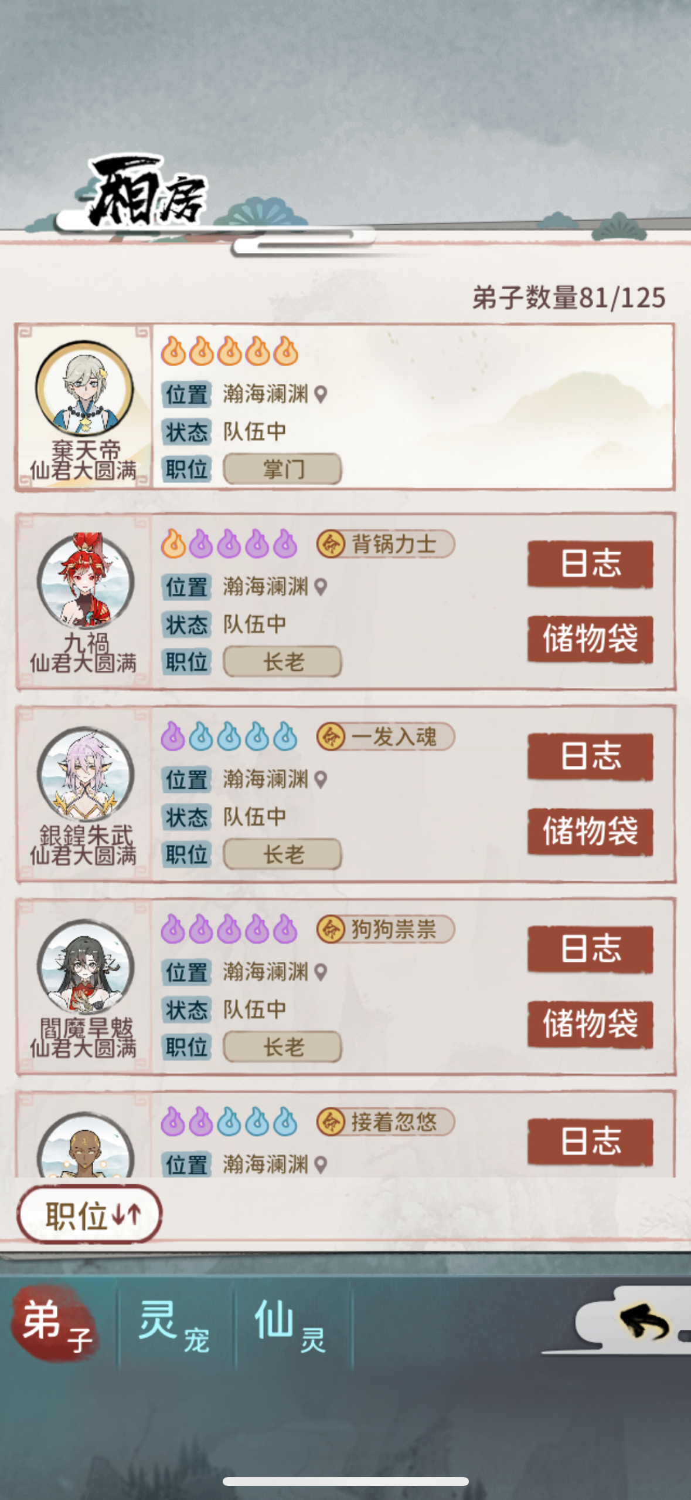Tap location pin in 銀鍠朱武's row
691x1500 pixels.
tap(321, 780)
